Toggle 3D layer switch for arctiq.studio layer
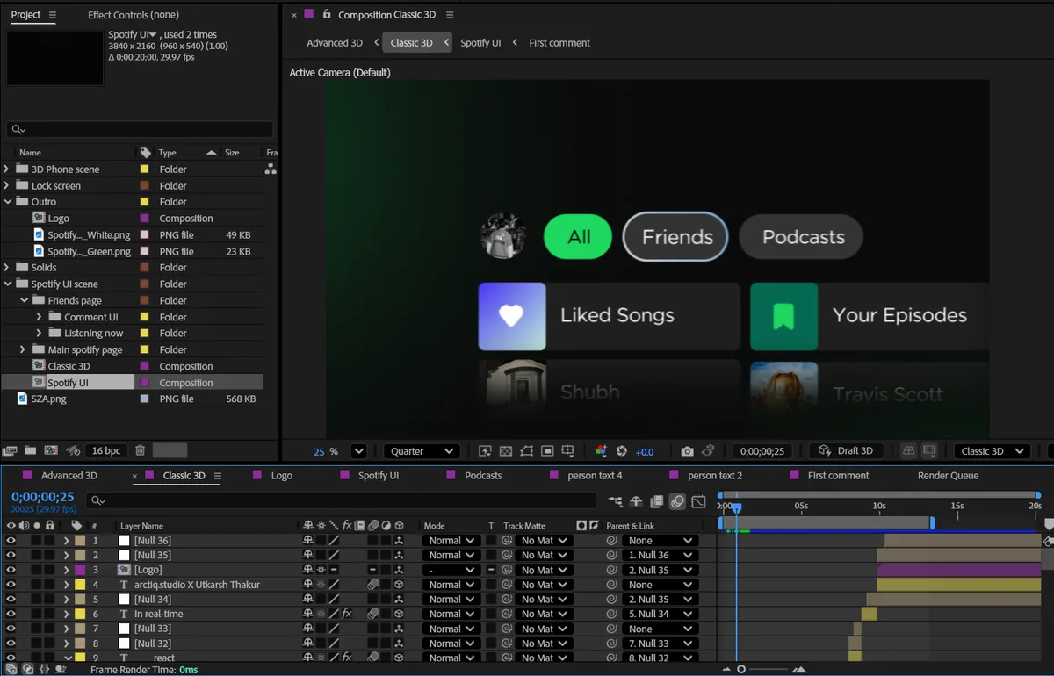Screen dimensions: 1054x676 point(399,585)
